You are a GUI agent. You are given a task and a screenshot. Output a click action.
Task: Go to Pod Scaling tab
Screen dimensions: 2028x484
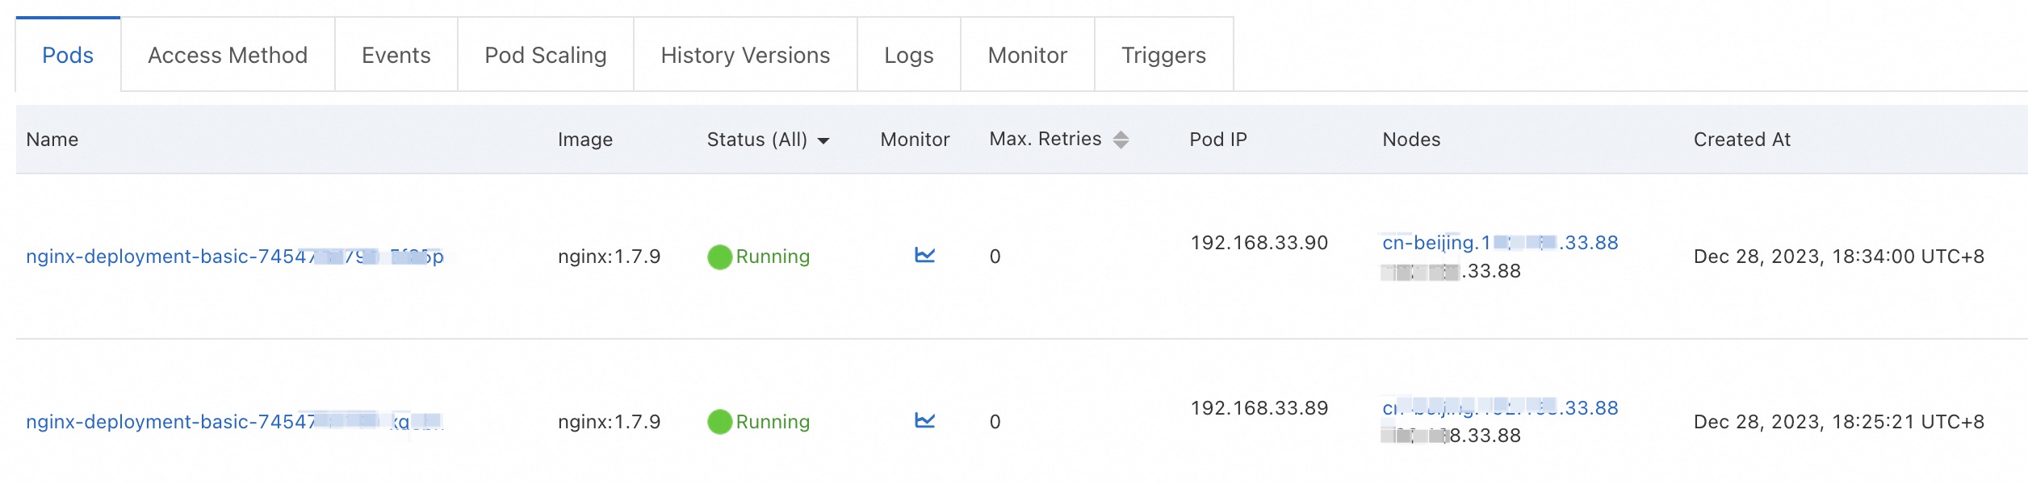click(x=545, y=55)
